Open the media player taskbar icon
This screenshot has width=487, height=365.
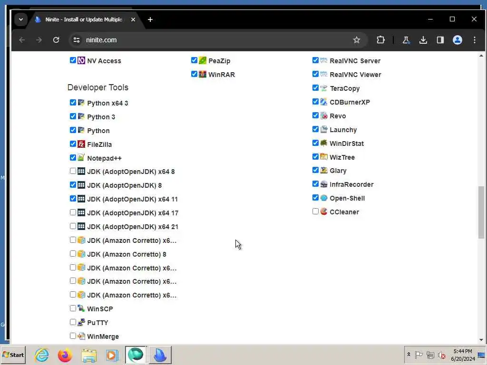pyautogui.click(x=112, y=355)
